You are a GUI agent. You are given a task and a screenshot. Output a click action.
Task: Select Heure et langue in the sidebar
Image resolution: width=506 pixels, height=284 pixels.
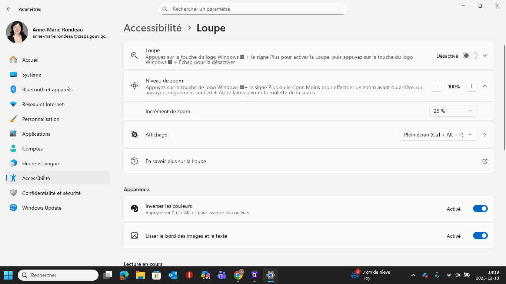click(x=58, y=163)
